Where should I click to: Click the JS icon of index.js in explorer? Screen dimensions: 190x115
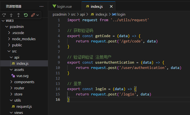click(13, 63)
